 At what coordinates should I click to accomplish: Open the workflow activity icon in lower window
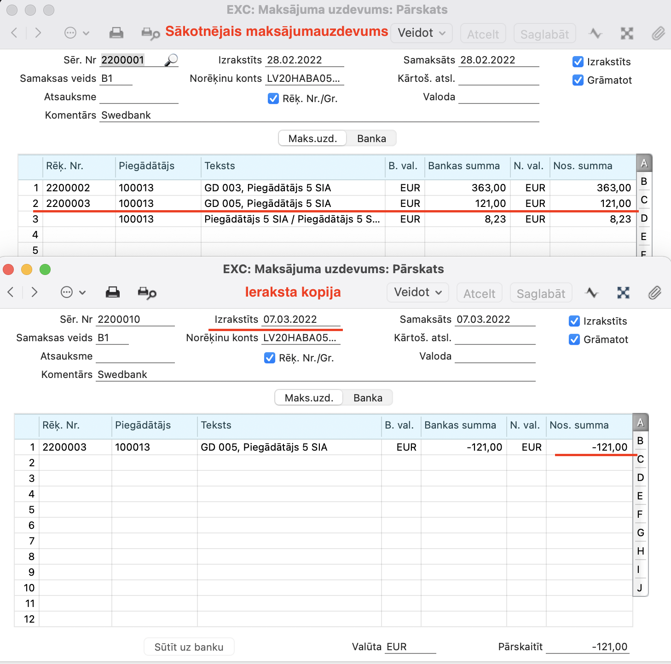click(592, 293)
